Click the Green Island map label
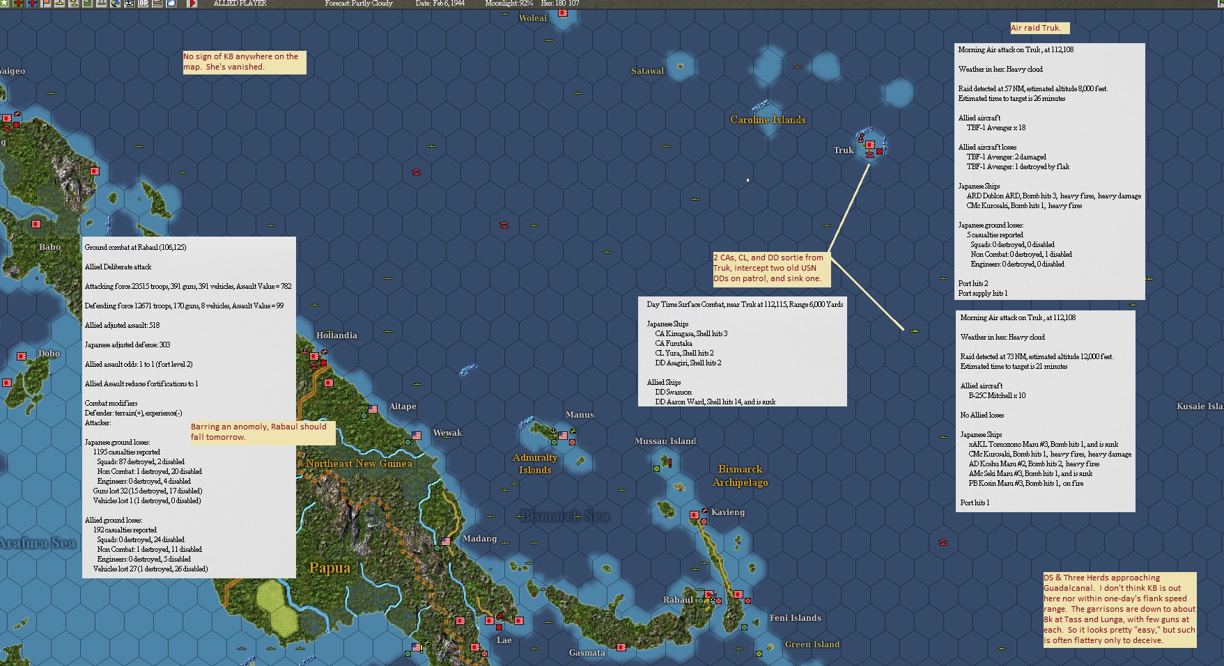This screenshot has height=666, width=1224. click(812, 644)
